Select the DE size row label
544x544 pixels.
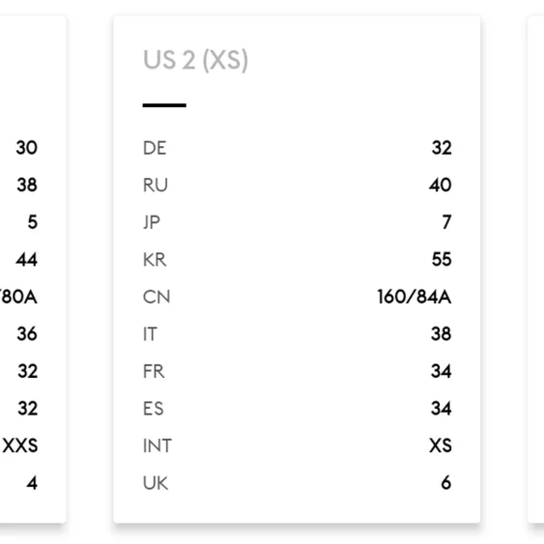[x=155, y=148]
